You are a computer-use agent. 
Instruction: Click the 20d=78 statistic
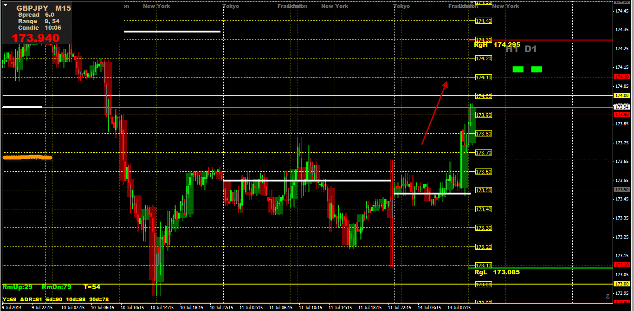[99, 299]
